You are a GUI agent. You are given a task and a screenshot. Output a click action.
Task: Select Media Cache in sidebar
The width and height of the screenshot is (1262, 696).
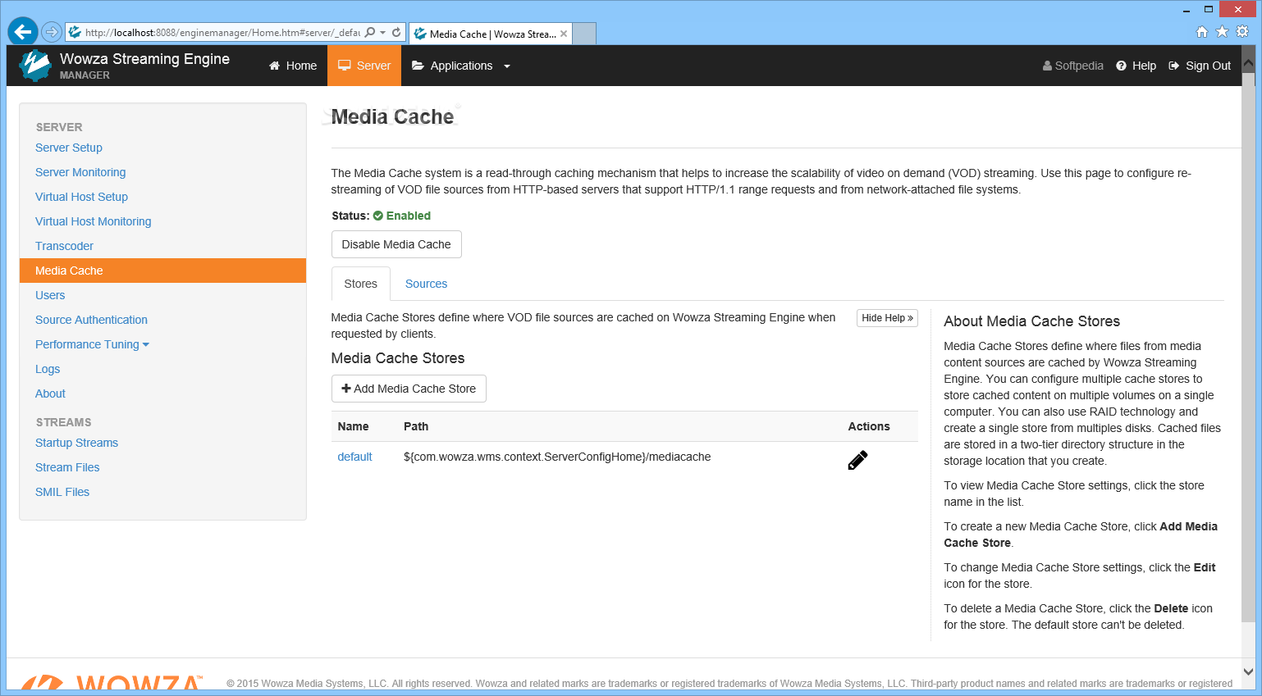click(x=162, y=271)
